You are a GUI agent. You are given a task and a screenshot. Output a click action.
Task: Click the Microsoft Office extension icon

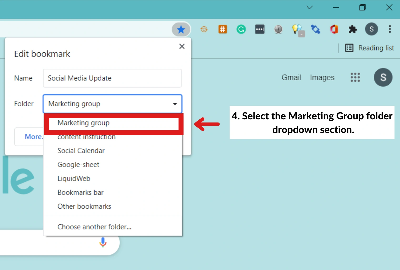[x=334, y=29]
